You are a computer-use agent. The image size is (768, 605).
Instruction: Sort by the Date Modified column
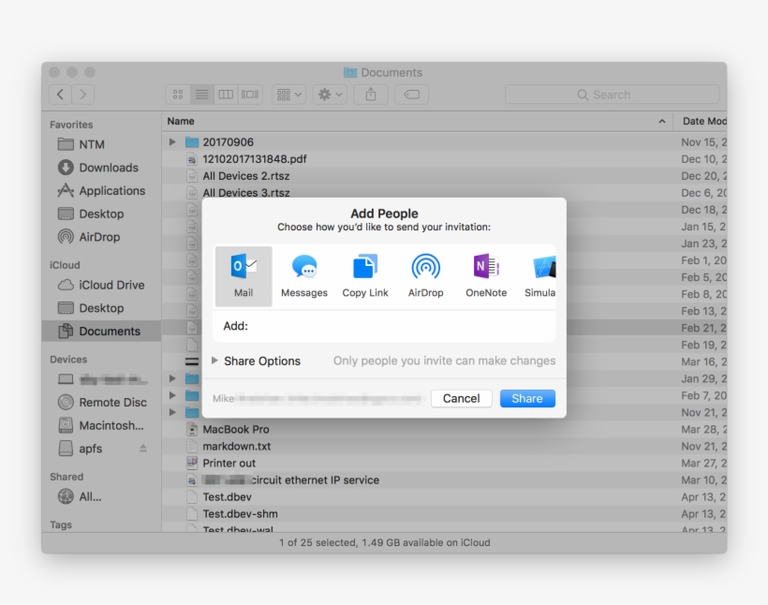(x=700, y=121)
